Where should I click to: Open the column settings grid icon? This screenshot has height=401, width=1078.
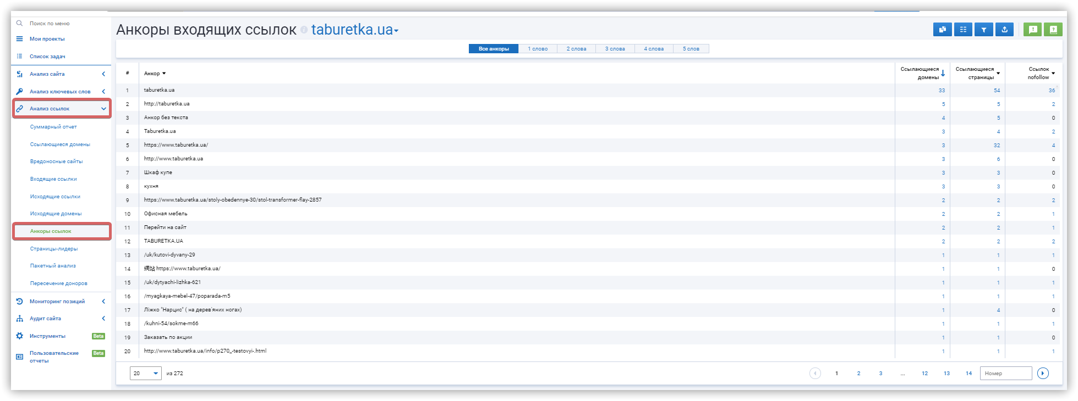point(963,30)
